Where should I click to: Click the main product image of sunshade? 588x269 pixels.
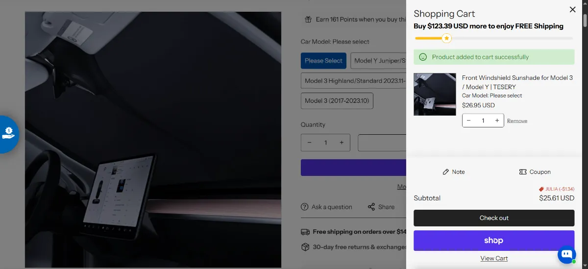[153, 140]
